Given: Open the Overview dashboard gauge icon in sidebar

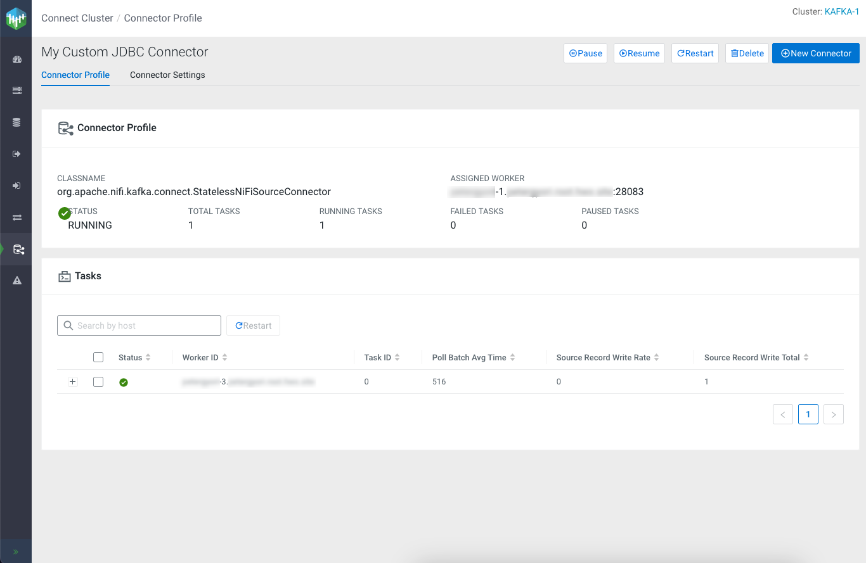Looking at the screenshot, I should (17, 60).
